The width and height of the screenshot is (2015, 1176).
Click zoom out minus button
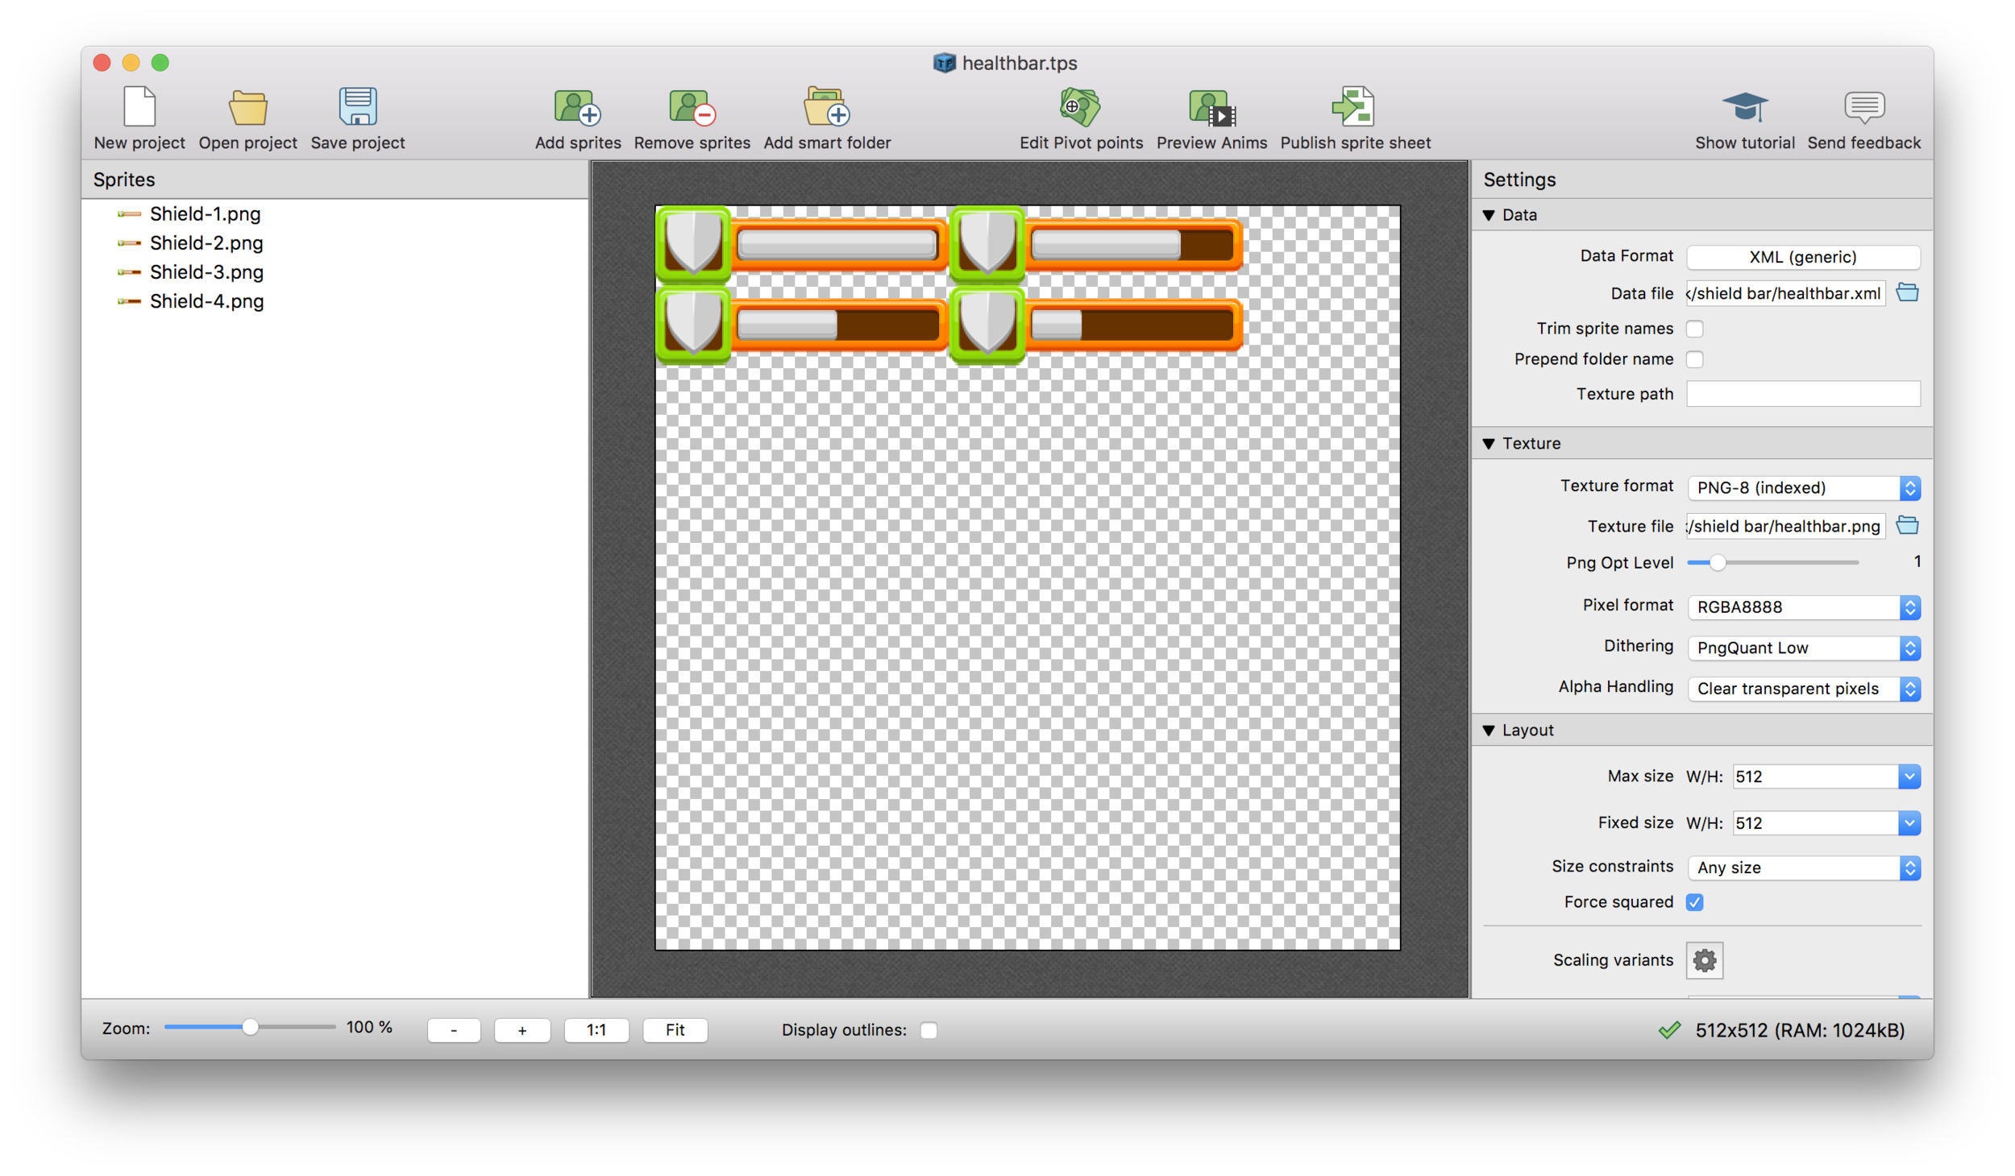pos(454,1029)
